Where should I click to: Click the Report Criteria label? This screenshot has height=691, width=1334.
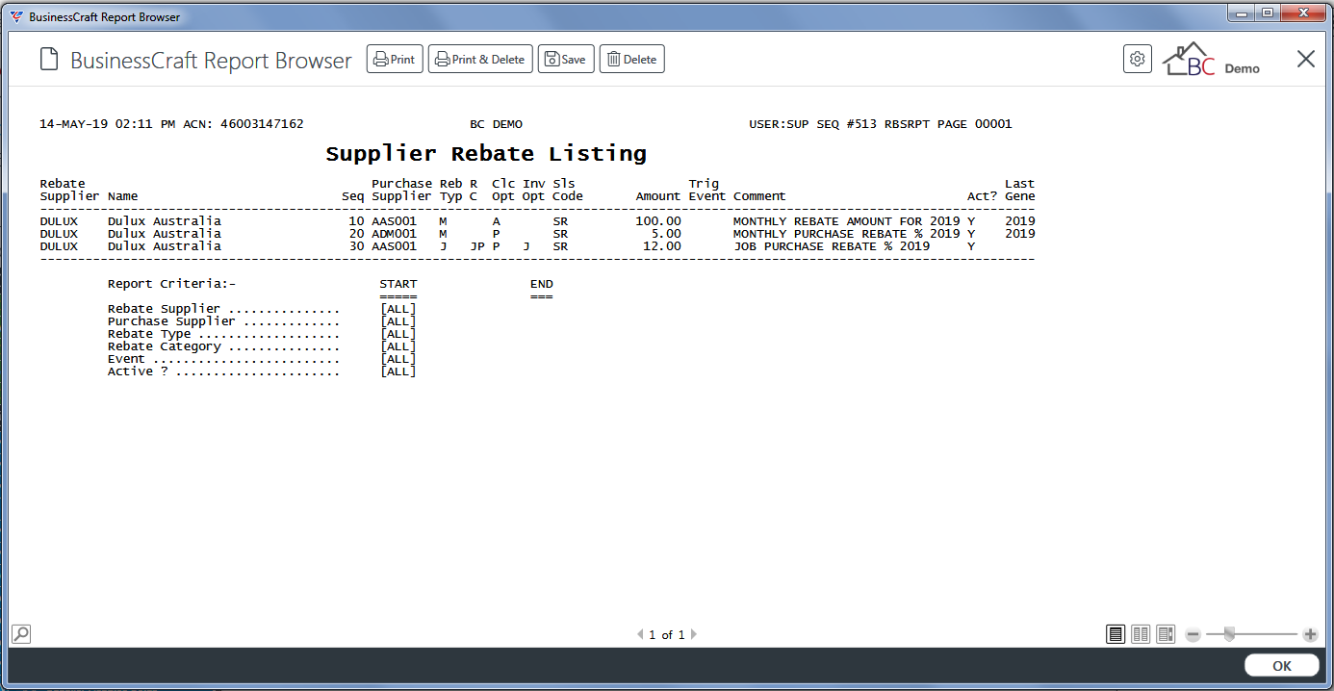(x=171, y=284)
